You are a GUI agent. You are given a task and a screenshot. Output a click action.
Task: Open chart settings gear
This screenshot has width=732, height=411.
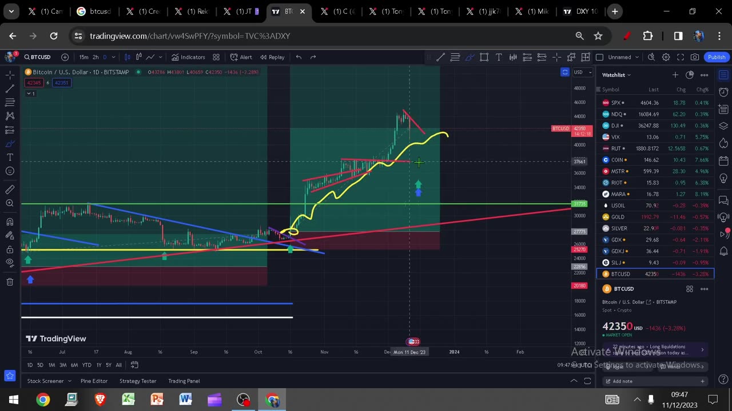pyautogui.click(x=666, y=57)
